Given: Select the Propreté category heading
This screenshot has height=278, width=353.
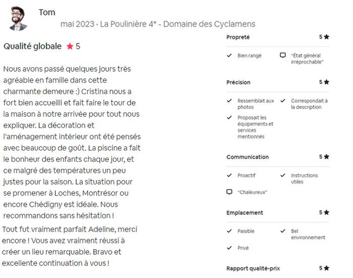Looking at the screenshot, I should coord(238,37).
